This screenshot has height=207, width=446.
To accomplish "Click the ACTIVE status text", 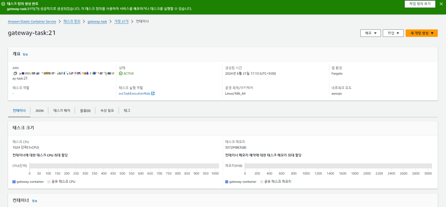I will click(129, 73).
